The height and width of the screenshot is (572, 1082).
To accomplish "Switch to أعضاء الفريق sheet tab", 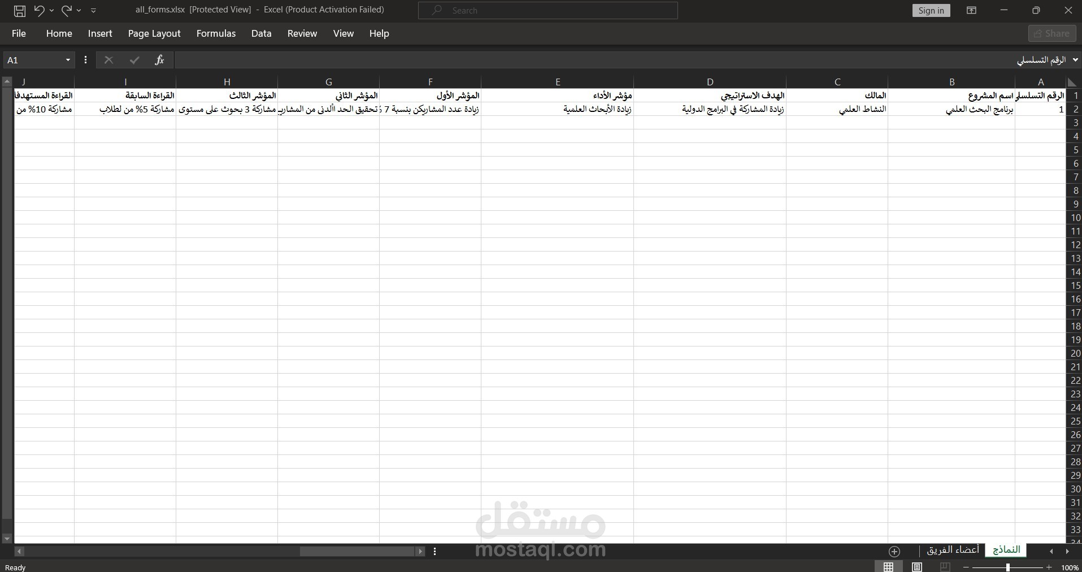I will (953, 550).
